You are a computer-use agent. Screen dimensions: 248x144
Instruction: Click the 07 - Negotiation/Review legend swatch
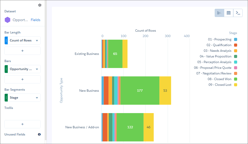(236, 73)
